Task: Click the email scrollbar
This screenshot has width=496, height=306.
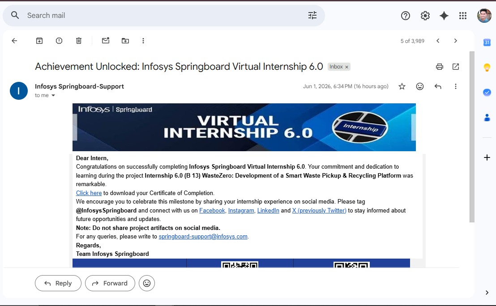Action: tap(472, 137)
